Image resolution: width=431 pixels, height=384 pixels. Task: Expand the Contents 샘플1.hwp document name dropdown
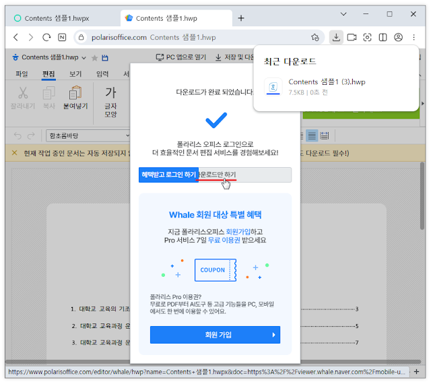84,58
